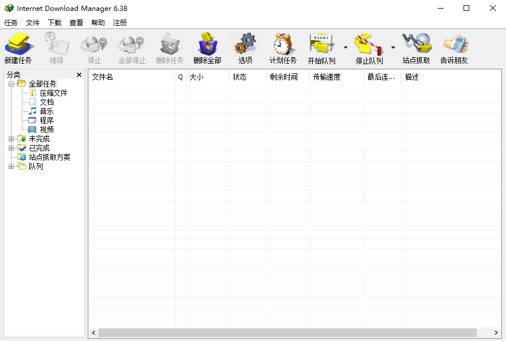506x341 pixels.
Task: Expand the 队列 tree node
Action: coord(11,166)
